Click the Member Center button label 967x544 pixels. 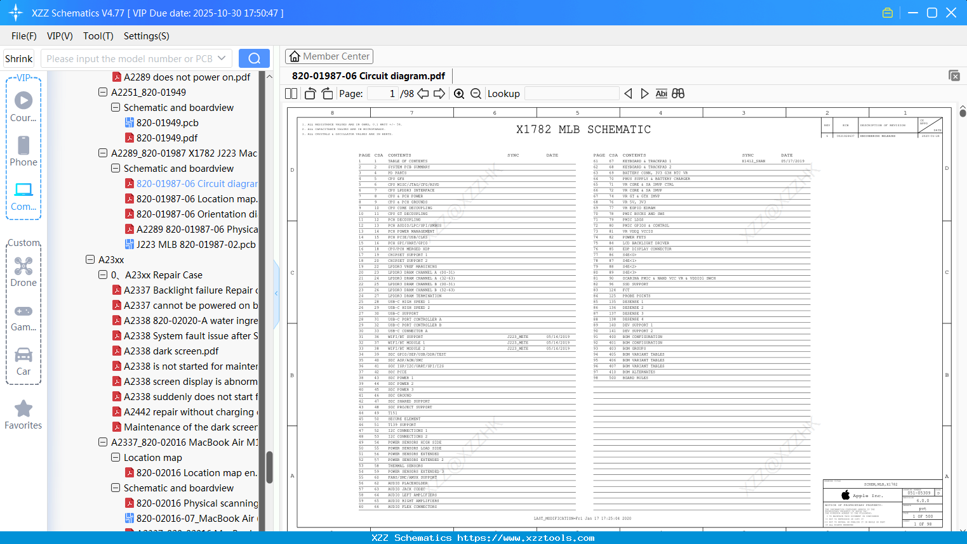(x=337, y=56)
